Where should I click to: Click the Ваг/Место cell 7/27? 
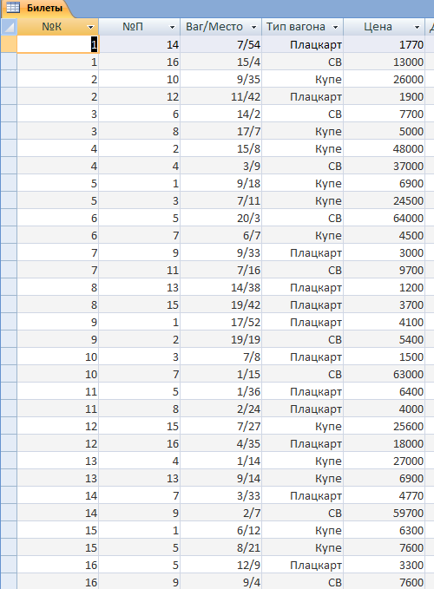pyautogui.click(x=221, y=426)
